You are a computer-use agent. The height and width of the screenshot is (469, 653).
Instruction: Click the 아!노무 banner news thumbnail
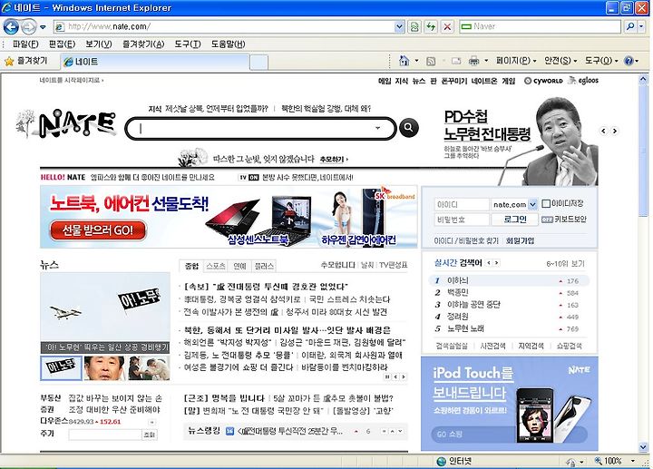(x=62, y=368)
